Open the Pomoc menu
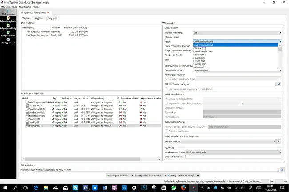Image resolution: width=289 pixels, height=192 pixels. coord(36,7)
